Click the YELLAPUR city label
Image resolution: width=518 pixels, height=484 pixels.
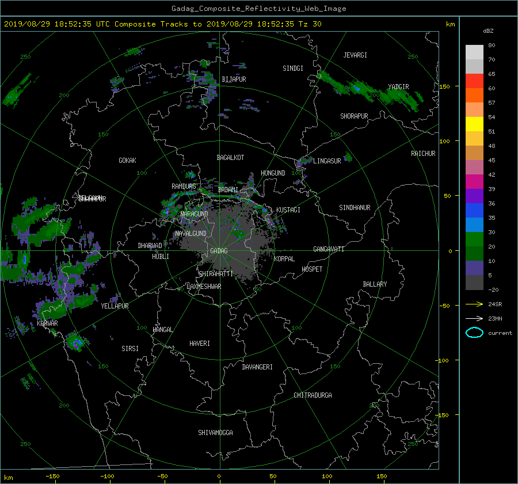coord(115,306)
